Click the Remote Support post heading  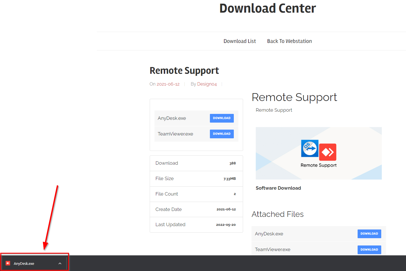184,70
